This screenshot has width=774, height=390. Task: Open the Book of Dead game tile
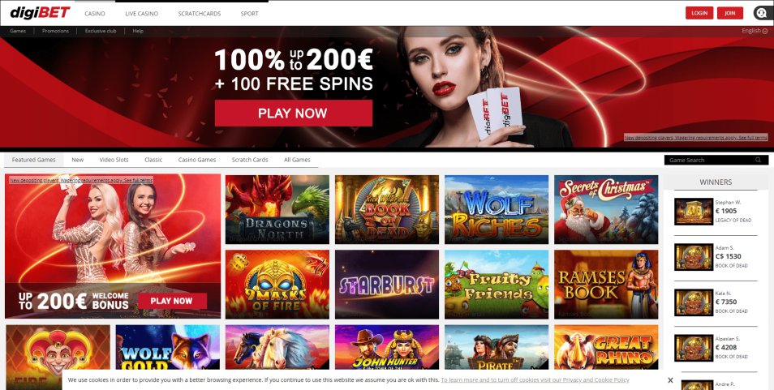click(x=386, y=209)
